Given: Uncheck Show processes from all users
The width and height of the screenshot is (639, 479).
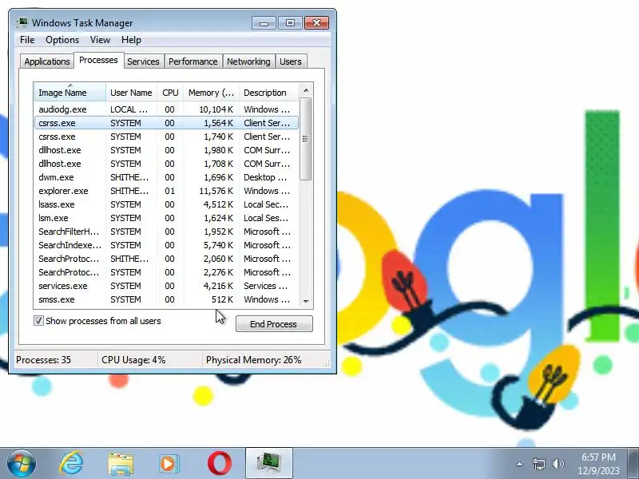Looking at the screenshot, I should click(38, 321).
